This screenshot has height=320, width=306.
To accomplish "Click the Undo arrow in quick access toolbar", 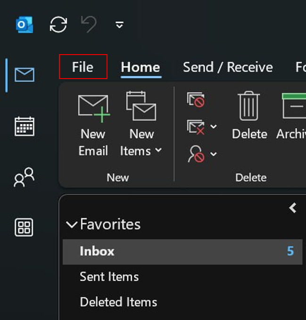I will point(89,24).
